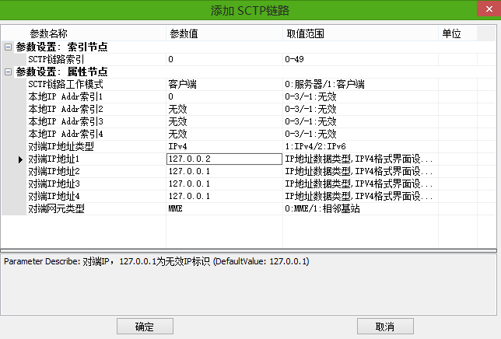Click the 确定 button
The width and height of the screenshot is (501, 339).
click(x=144, y=326)
